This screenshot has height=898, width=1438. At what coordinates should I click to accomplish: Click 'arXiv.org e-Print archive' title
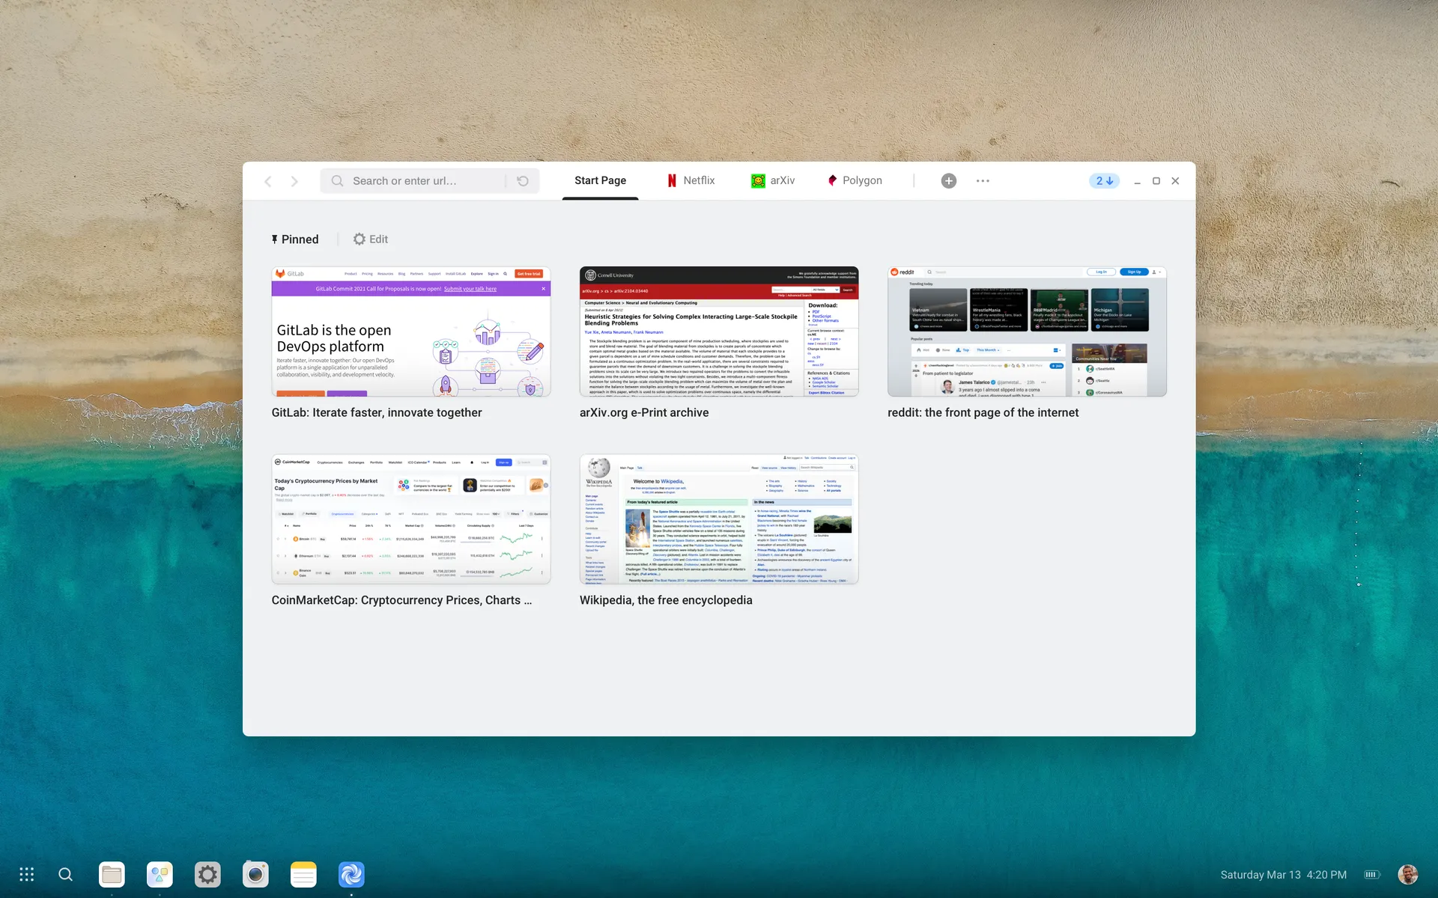[x=644, y=412]
